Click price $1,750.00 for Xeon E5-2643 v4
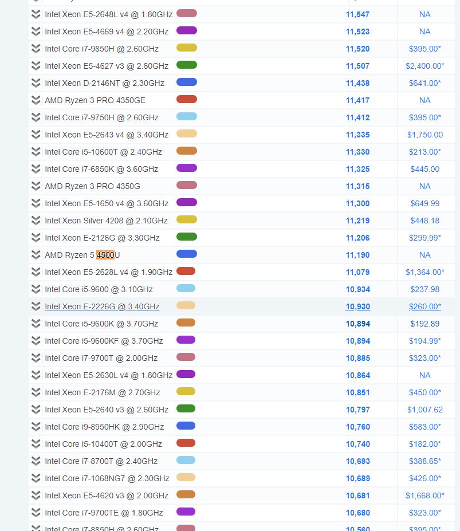Image resolution: width=460 pixels, height=531 pixels. (x=425, y=135)
